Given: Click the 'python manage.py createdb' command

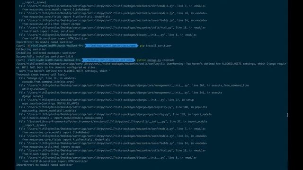Looking at the screenshot, I should coord(156,60).
